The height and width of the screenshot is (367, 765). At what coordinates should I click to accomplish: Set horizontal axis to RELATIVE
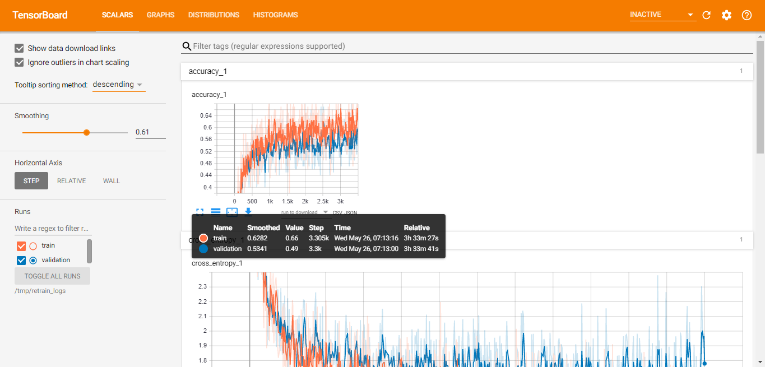click(72, 181)
